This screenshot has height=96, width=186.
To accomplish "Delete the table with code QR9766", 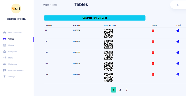I will tap(153, 52).
